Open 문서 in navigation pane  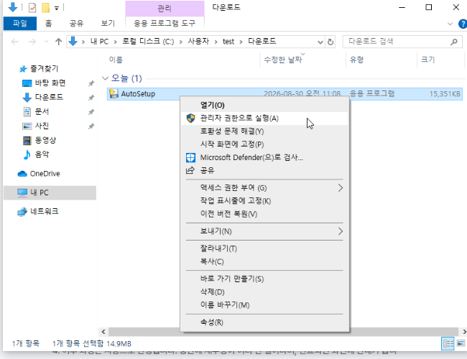pyautogui.click(x=42, y=111)
